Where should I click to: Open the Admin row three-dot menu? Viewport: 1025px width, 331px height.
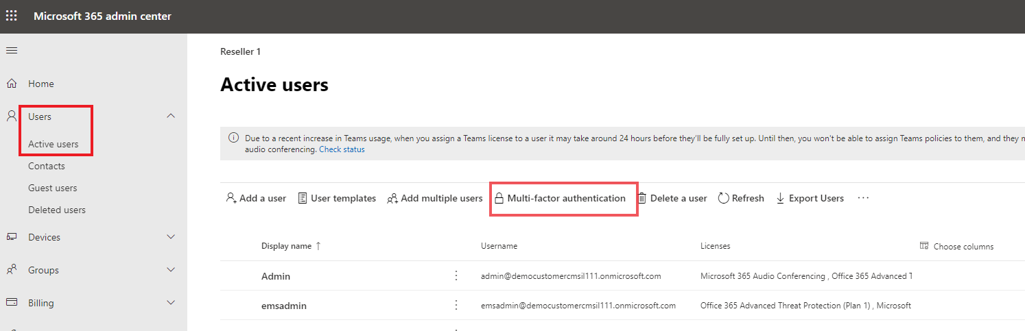[x=456, y=276]
